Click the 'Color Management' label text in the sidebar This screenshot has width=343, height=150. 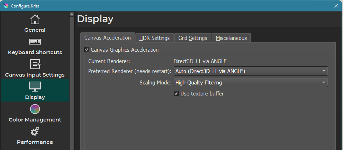pyautogui.click(x=35, y=120)
